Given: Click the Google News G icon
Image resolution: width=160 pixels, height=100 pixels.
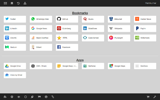Looking at the screenshot, I should [33, 28].
